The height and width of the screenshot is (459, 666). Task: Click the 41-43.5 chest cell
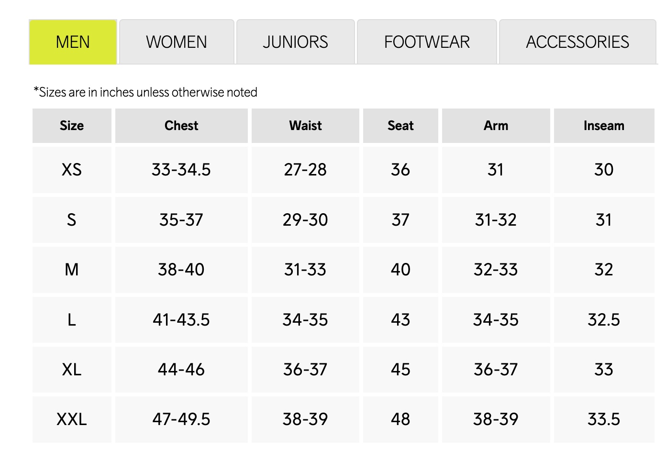181,320
